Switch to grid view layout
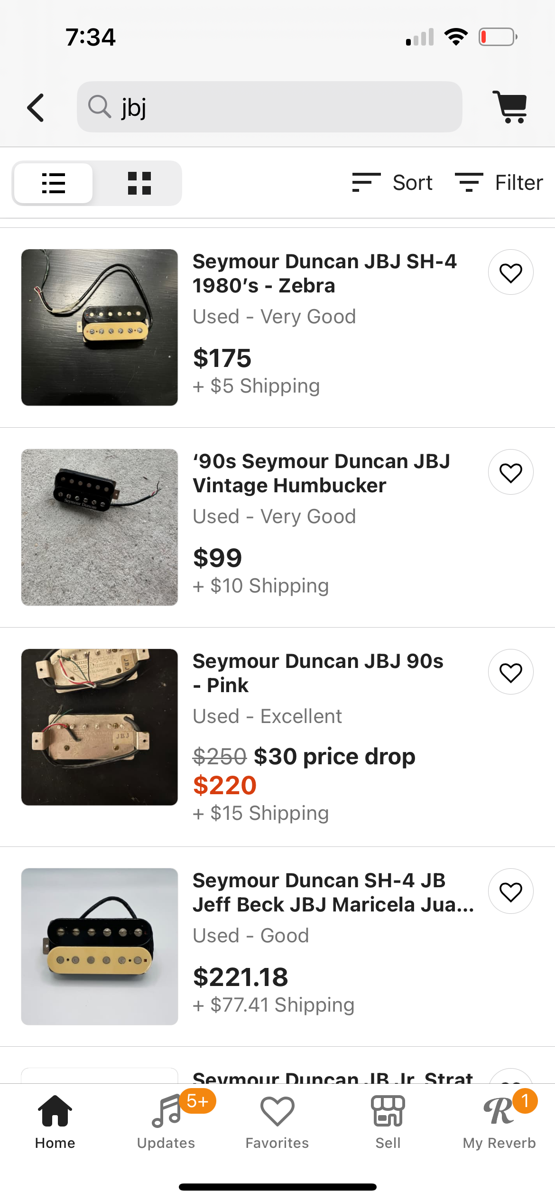The height and width of the screenshot is (1202, 555). [x=139, y=183]
